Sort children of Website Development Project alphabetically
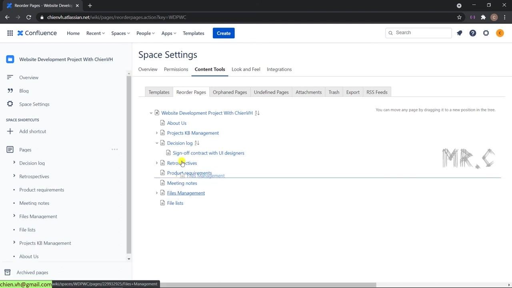Screen dimensions: 512x288 [x=257, y=113]
